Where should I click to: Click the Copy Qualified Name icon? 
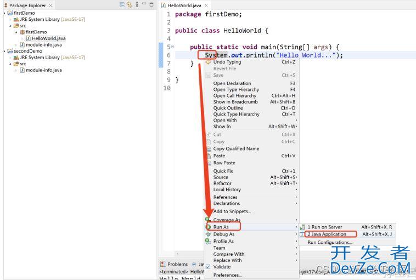[x=209, y=149]
